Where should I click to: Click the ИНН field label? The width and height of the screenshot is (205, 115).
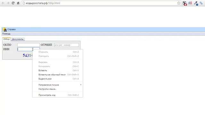pyautogui.click(x=6, y=49)
